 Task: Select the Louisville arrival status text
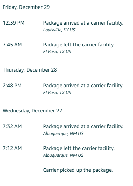pyautogui.click(x=83, y=23)
